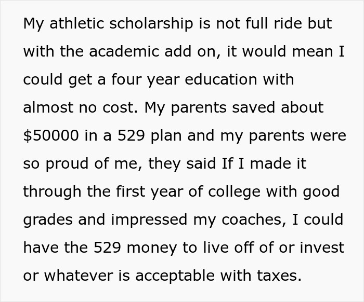364x302 pixels.
Task: Click the word "through"
Action: [53, 192]
